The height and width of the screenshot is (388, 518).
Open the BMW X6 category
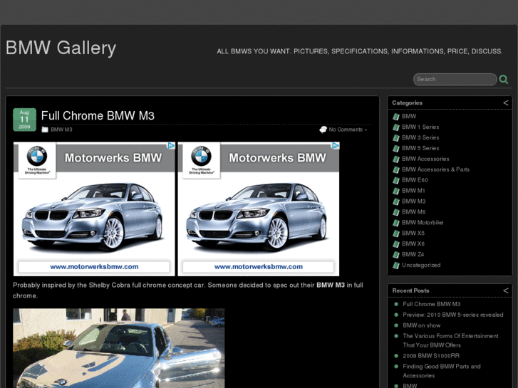413,243
